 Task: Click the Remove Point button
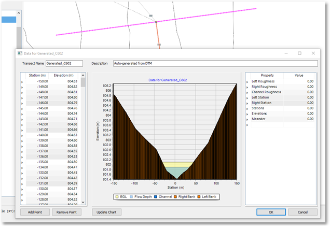coord(66,212)
